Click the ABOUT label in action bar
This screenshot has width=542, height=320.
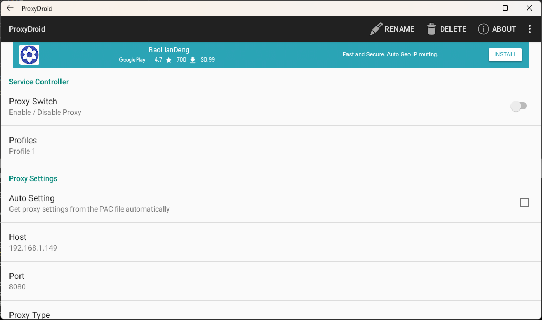pos(504,29)
